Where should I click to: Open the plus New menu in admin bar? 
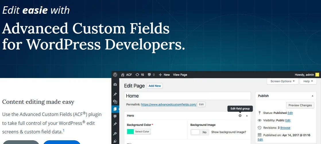[x=164, y=75]
